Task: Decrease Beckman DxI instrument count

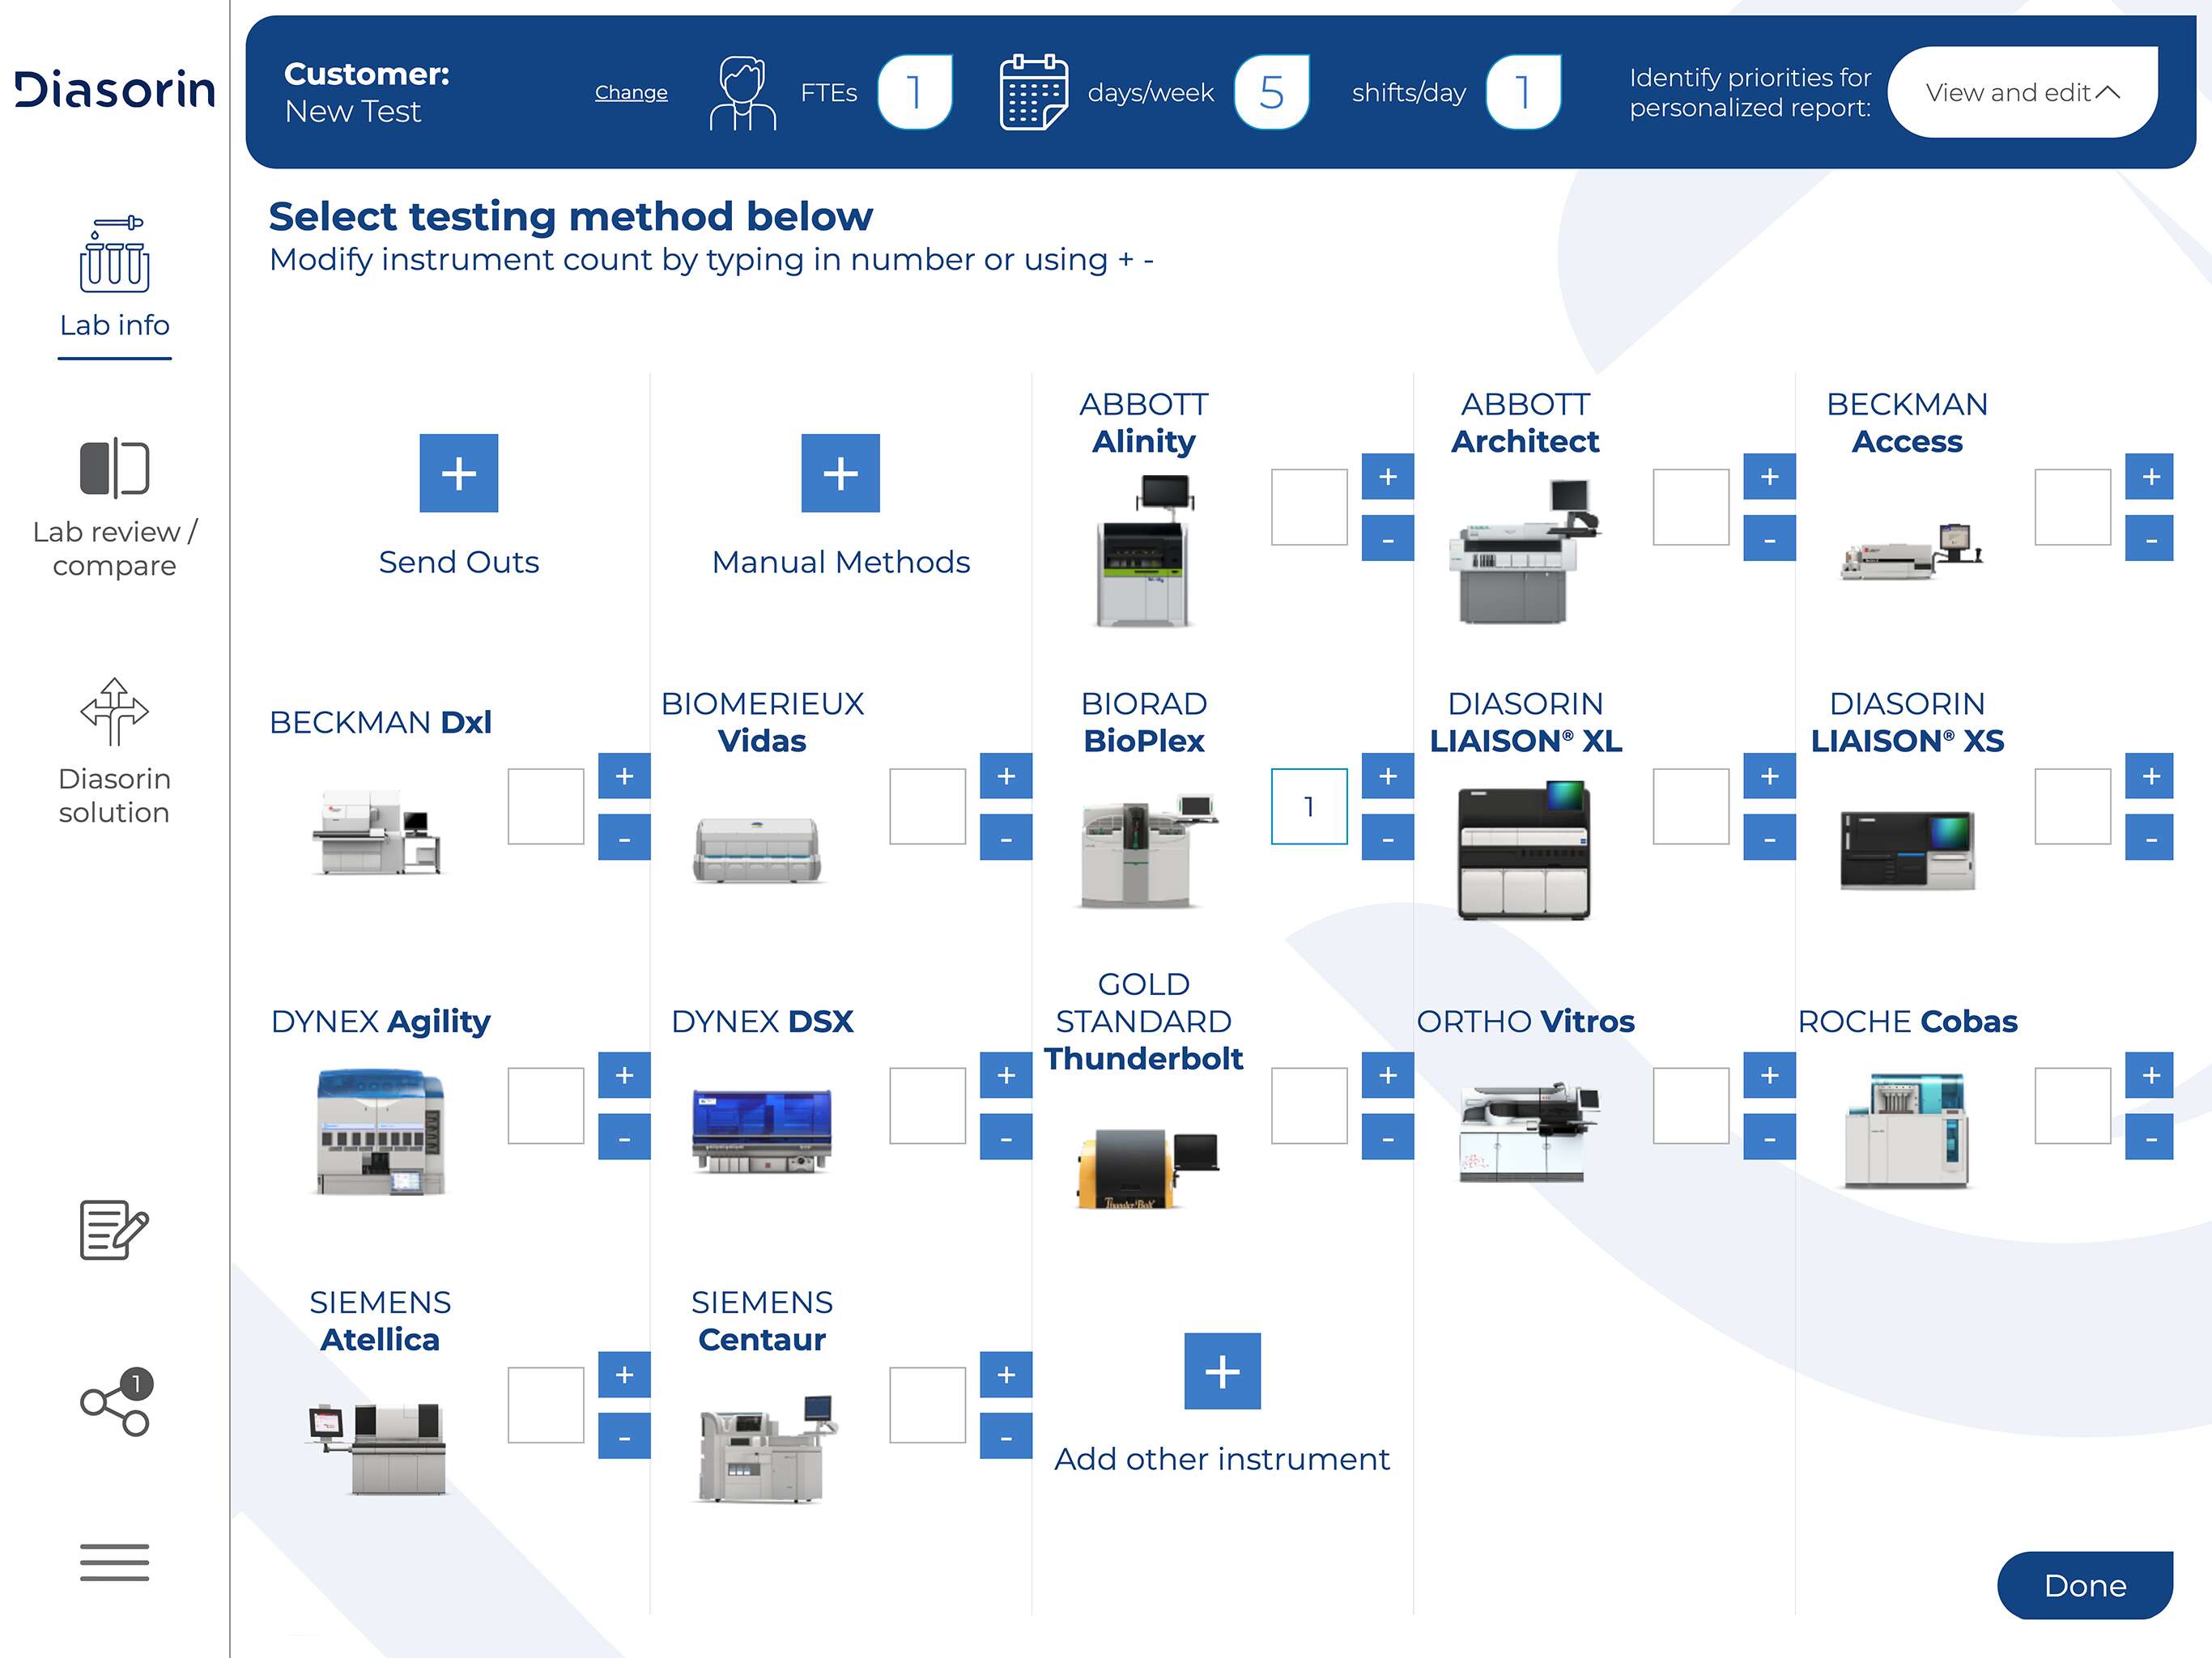Action: 624,837
